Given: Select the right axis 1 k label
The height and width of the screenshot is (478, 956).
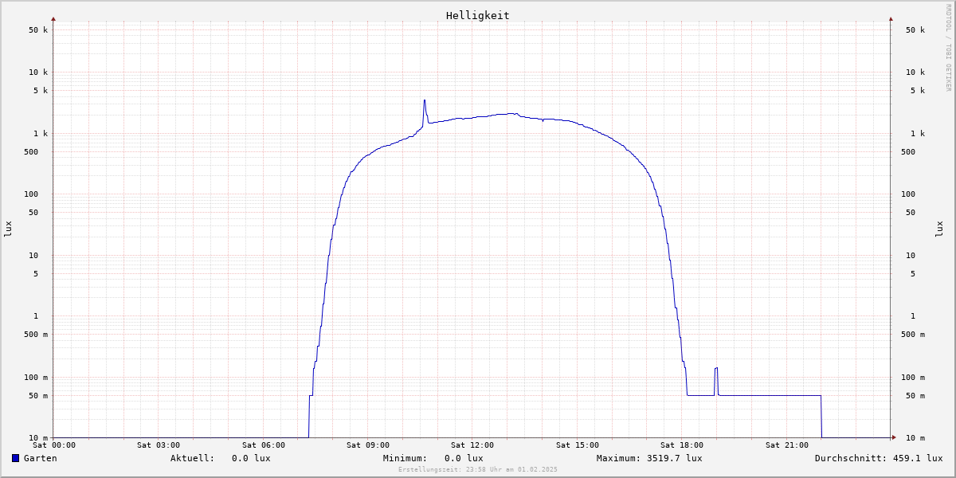Looking at the screenshot, I should (918, 134).
